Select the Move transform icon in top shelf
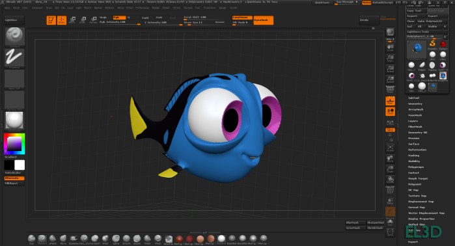Viewport: 455px width, 246px height. (x=72, y=20)
